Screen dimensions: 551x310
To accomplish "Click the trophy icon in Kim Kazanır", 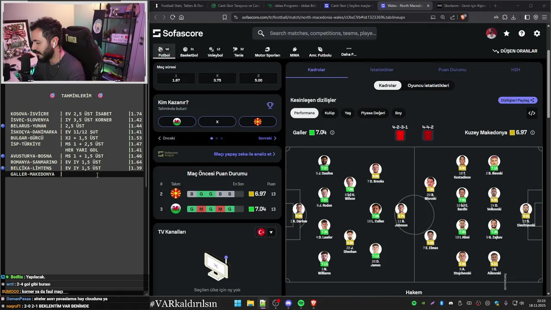I will (270, 105).
